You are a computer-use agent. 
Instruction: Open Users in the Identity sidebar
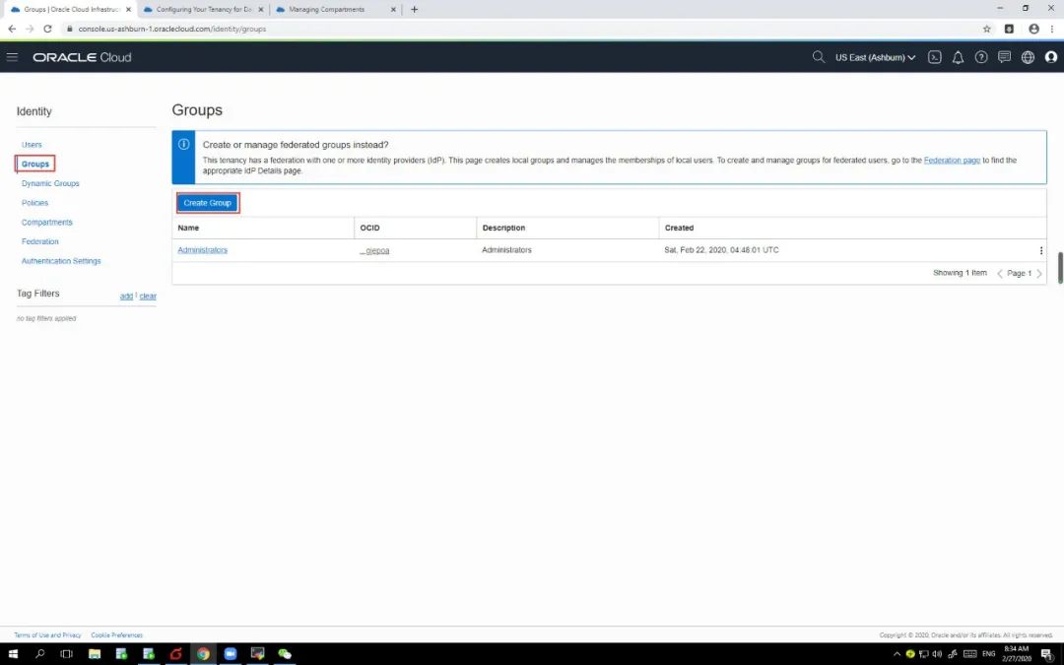click(x=32, y=145)
